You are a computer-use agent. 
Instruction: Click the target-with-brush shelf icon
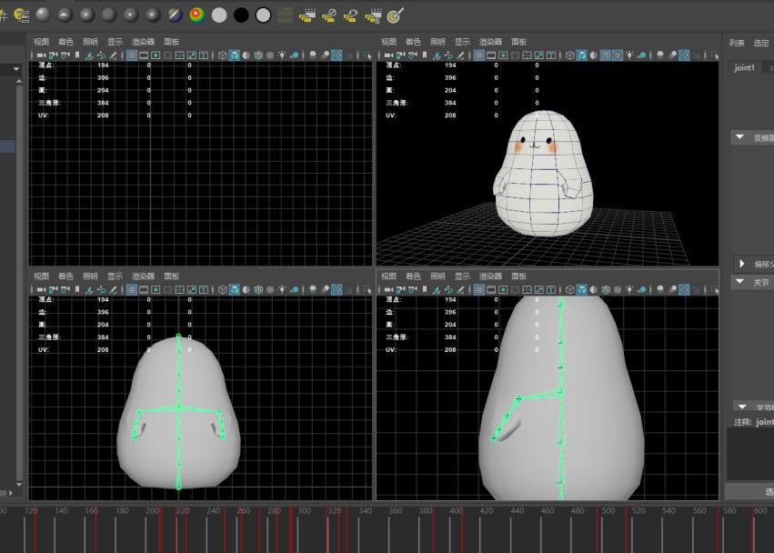coord(395,15)
